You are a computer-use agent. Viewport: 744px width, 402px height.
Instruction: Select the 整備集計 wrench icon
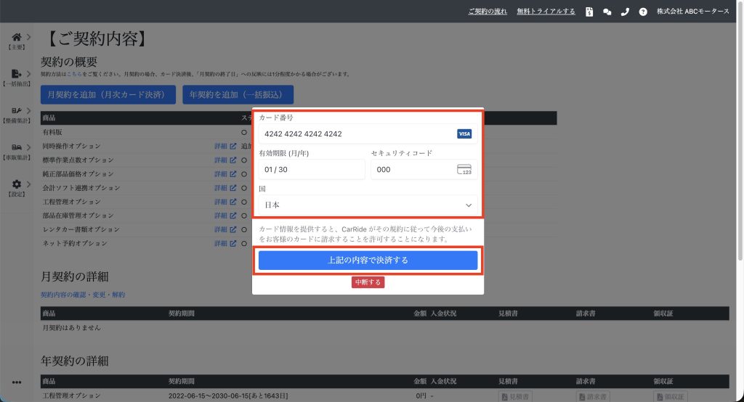(x=16, y=110)
